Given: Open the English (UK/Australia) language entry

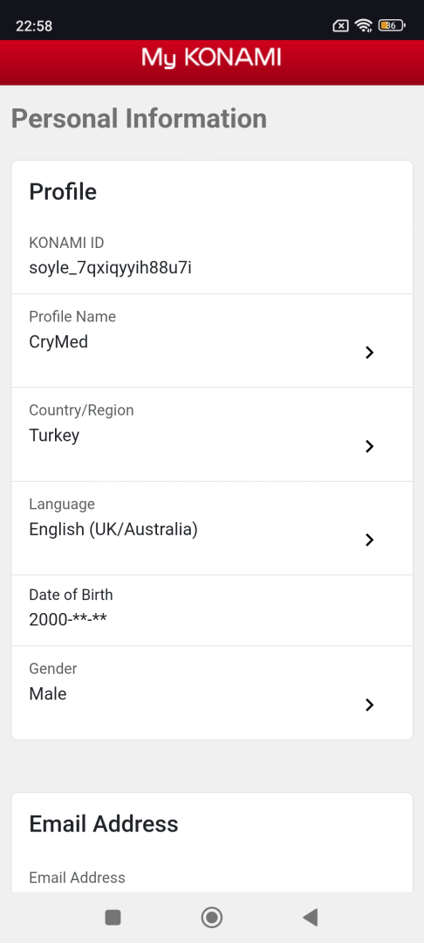Looking at the screenshot, I should 212,528.
